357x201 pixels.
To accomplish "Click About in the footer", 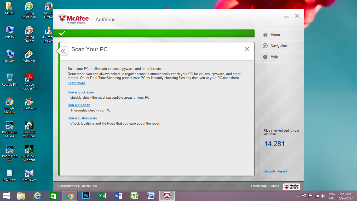I will [x=275, y=186].
